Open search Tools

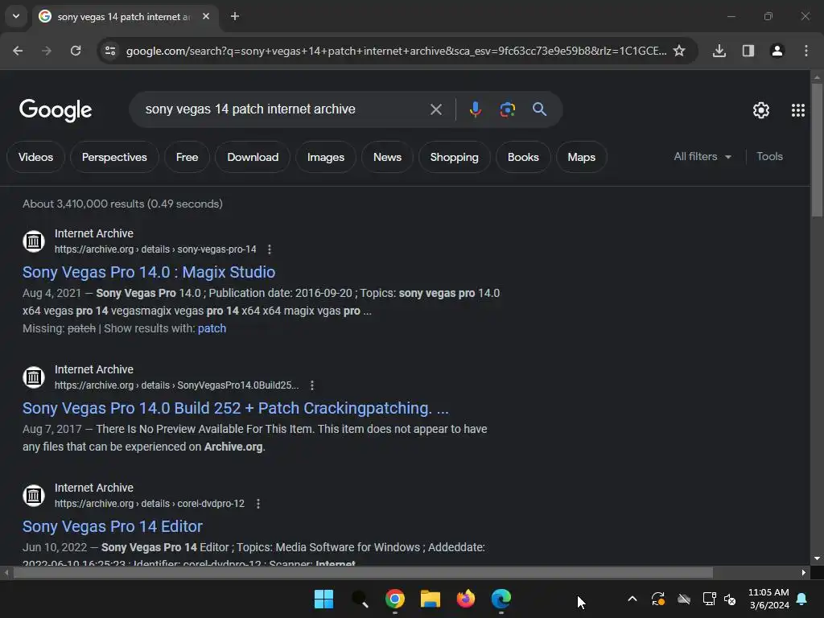pyautogui.click(x=769, y=157)
